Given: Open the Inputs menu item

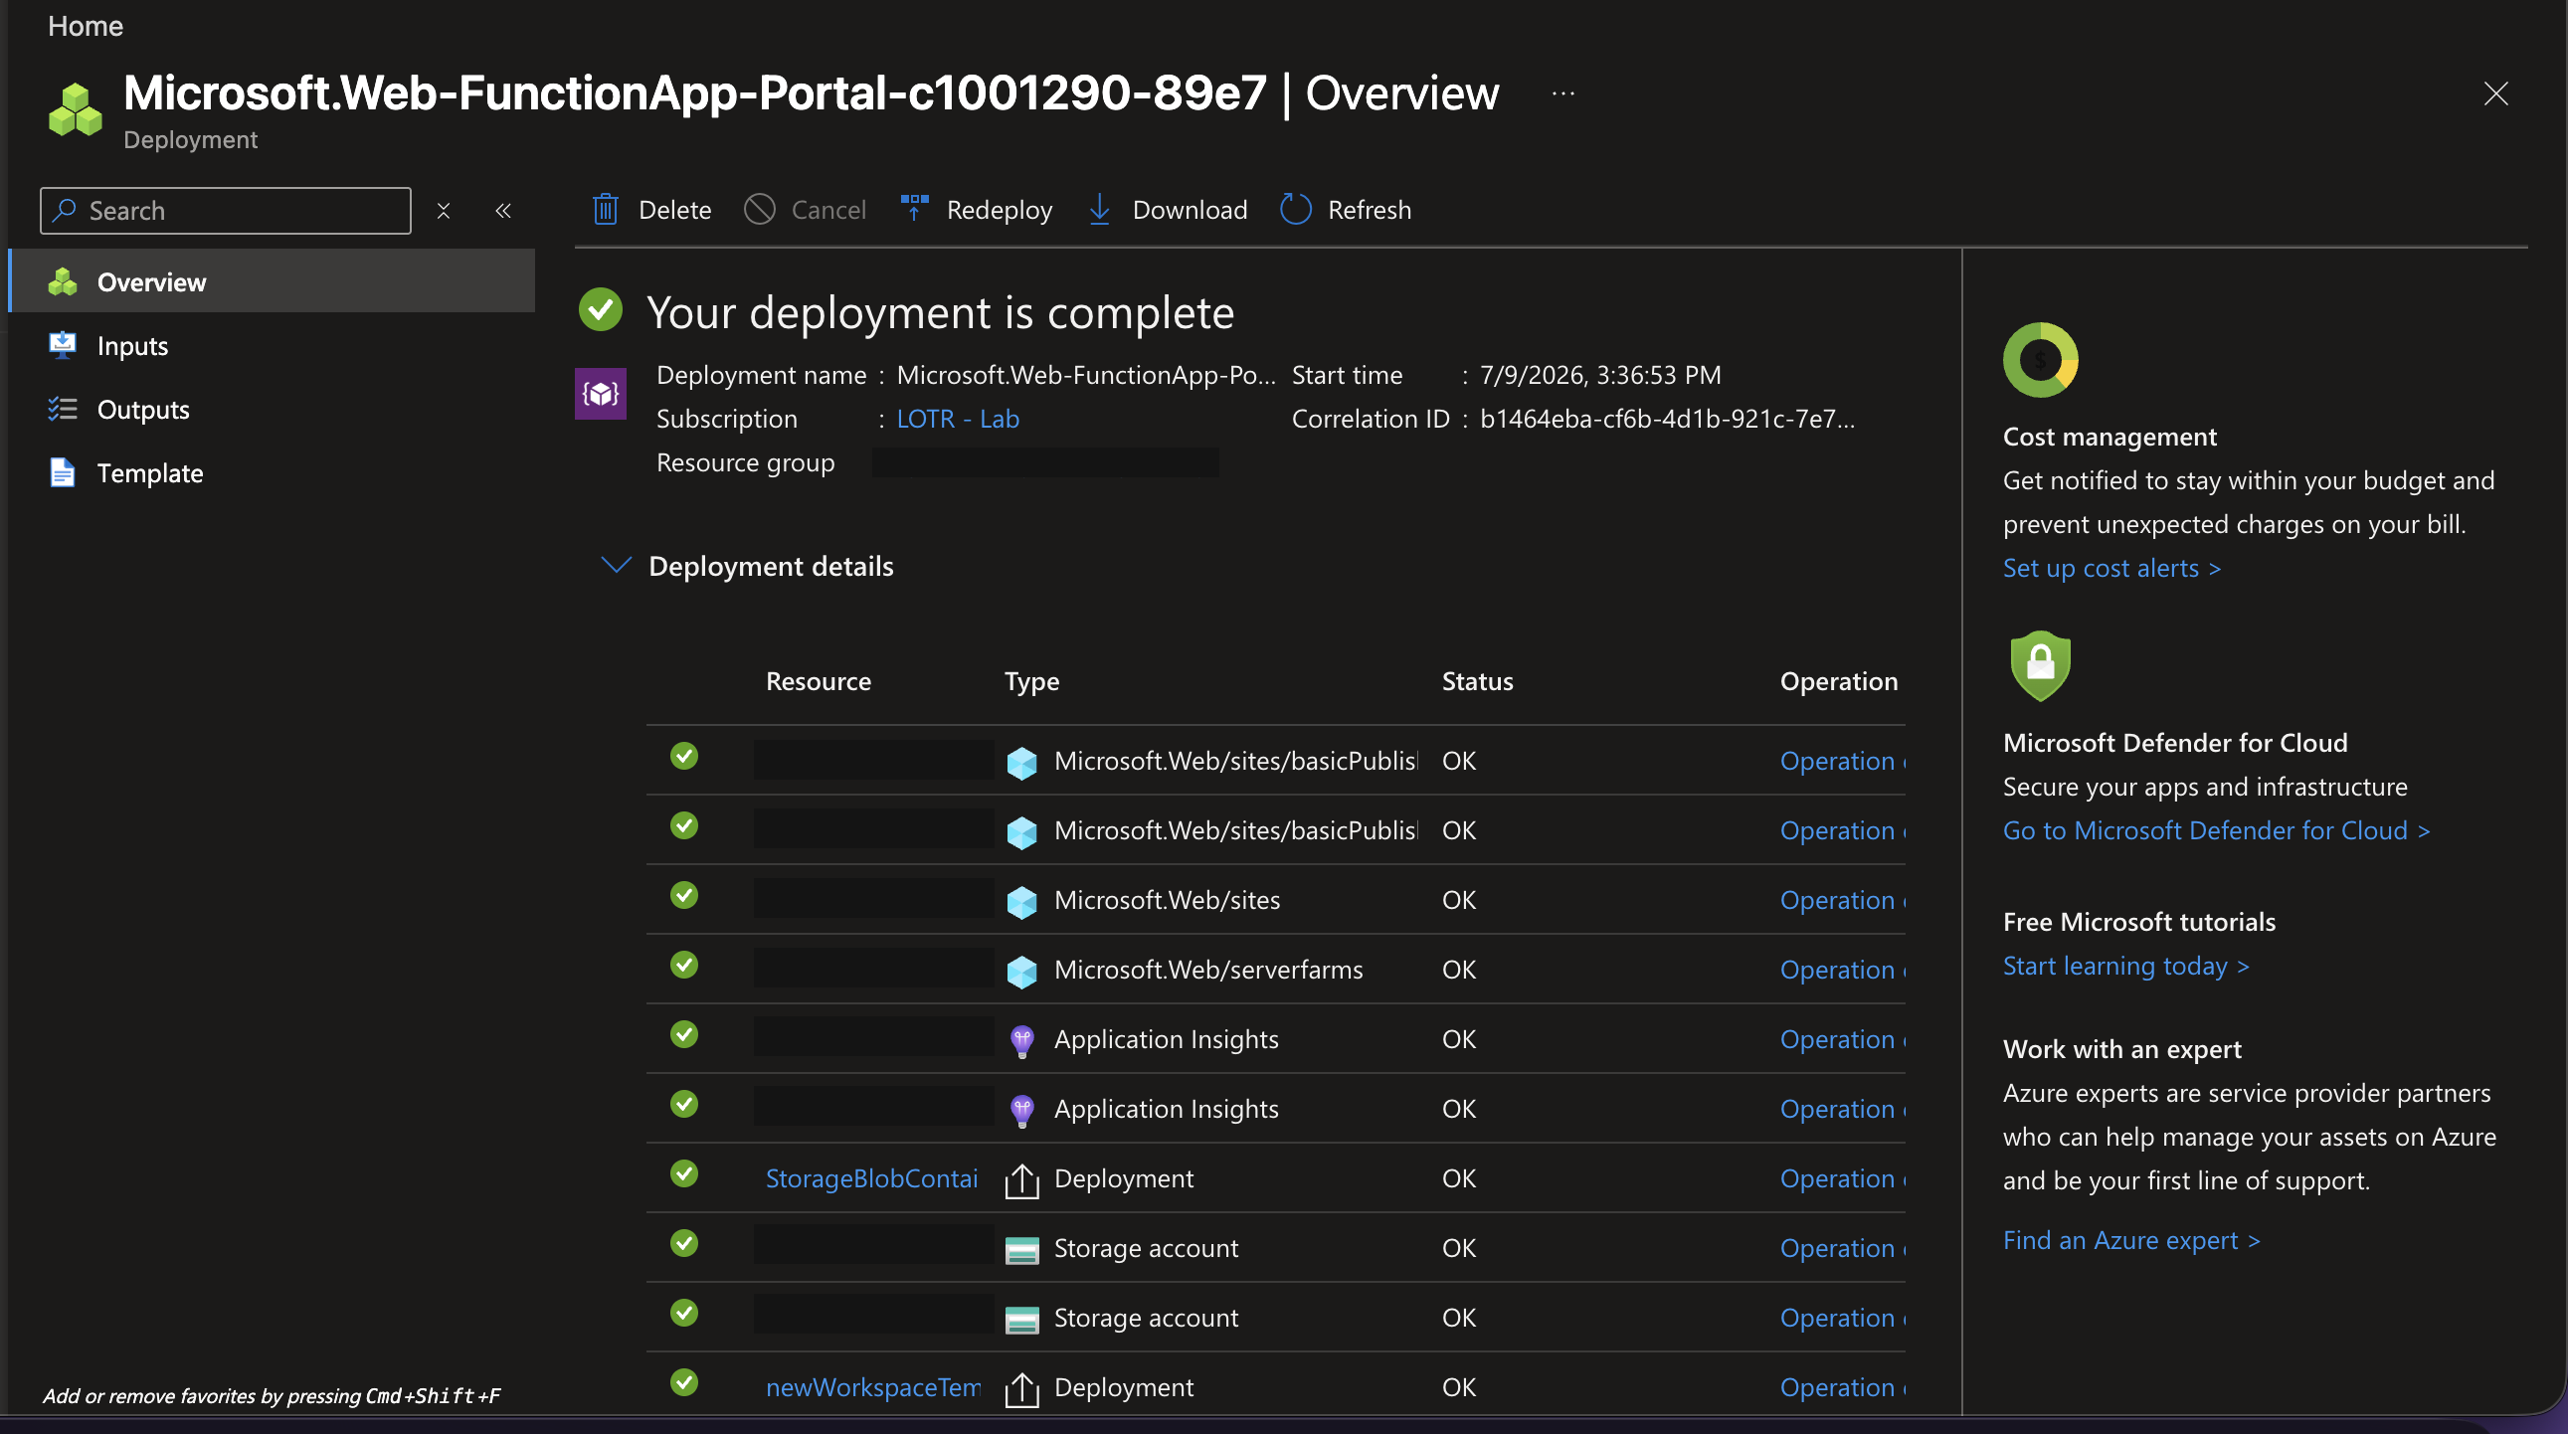Looking at the screenshot, I should pyautogui.click(x=272, y=346).
